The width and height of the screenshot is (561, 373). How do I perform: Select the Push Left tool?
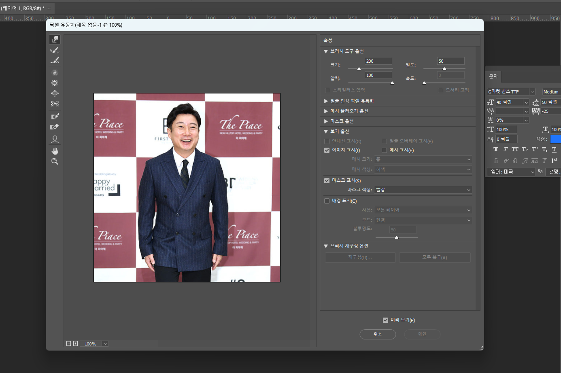(x=55, y=104)
